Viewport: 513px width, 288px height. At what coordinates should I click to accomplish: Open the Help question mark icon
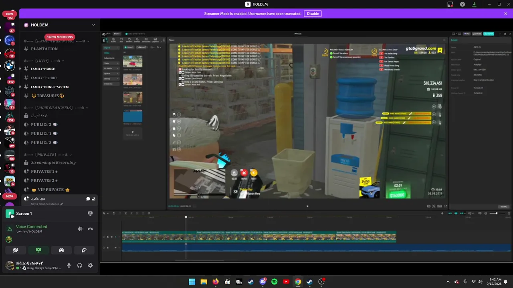463,4
